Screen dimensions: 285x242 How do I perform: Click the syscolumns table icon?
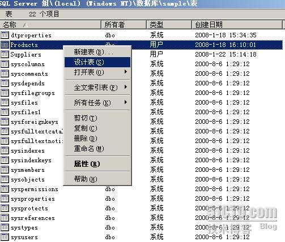pyautogui.click(x=5, y=64)
